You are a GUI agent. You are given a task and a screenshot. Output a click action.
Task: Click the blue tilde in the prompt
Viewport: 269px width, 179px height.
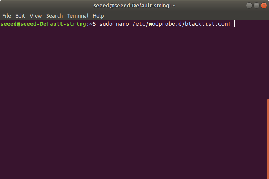pyautogui.click(x=91, y=24)
